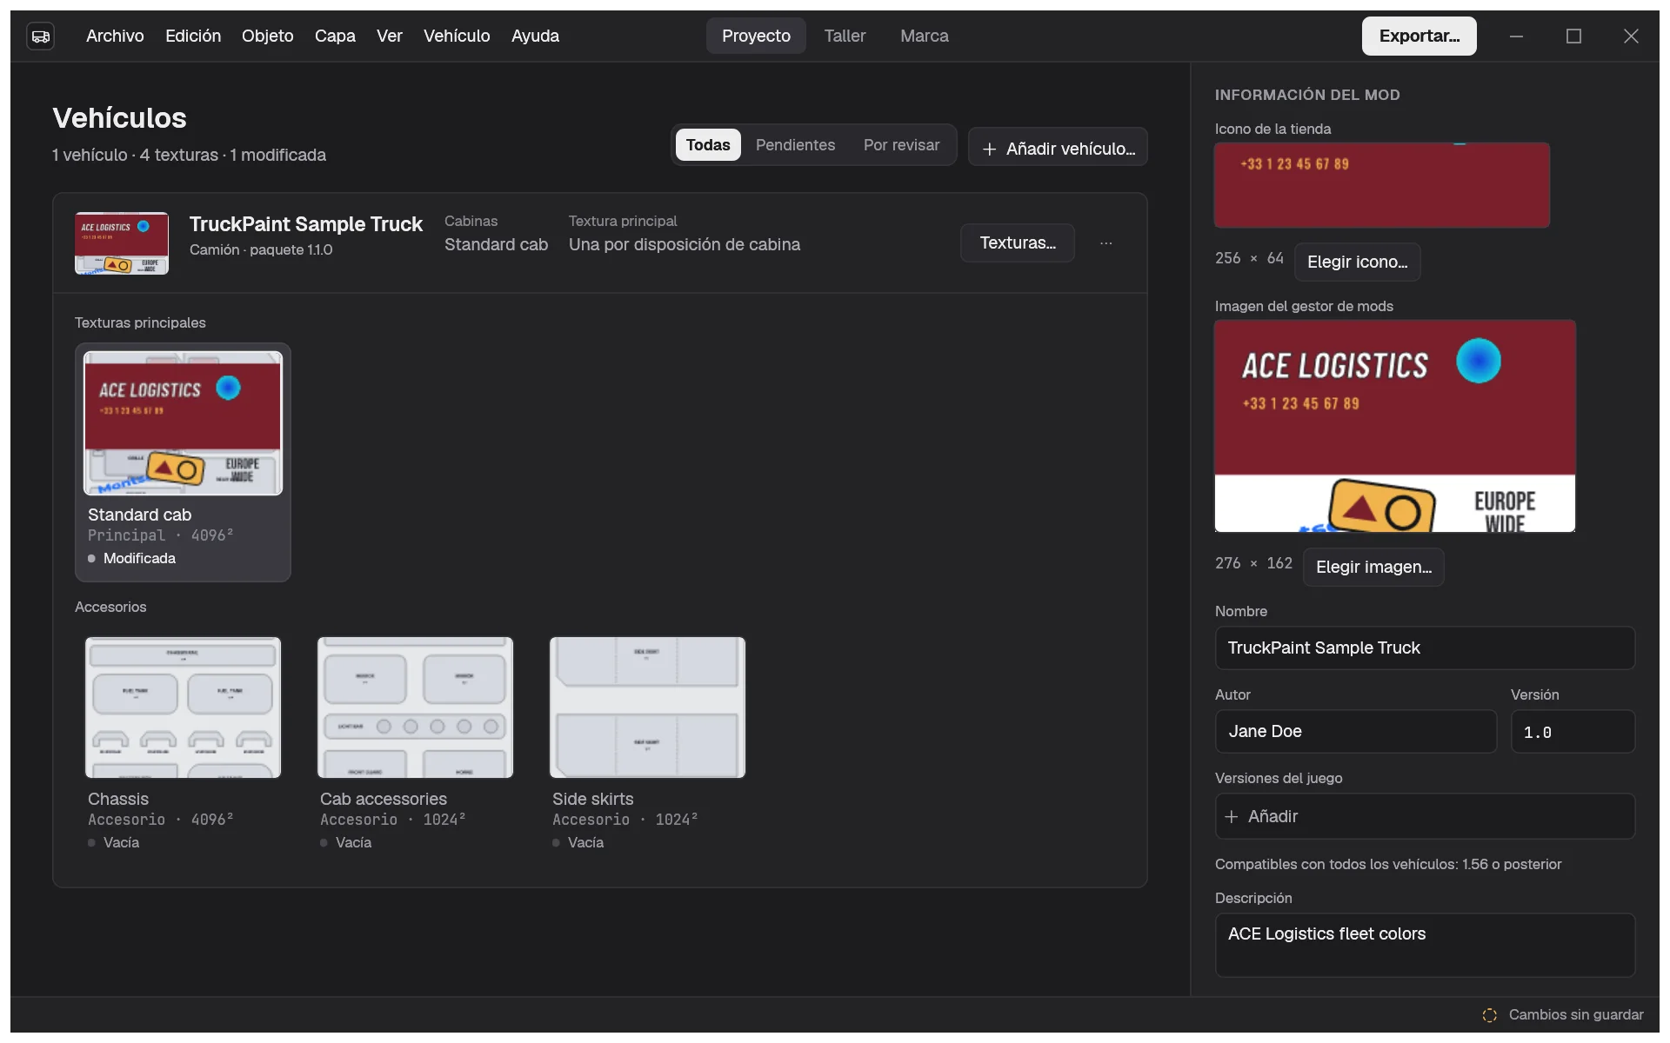Click the store icon preview image
The image size is (1670, 1043).
pyautogui.click(x=1382, y=185)
